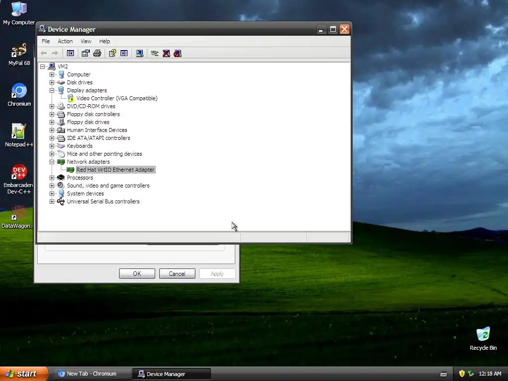This screenshot has height=381, width=508.
Task: Expand the Computer category
Action: click(52, 74)
